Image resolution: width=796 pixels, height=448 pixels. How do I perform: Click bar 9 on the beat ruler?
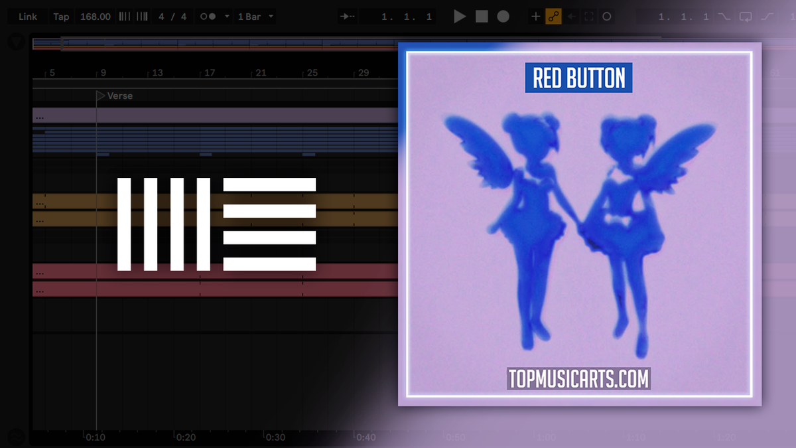click(x=103, y=73)
